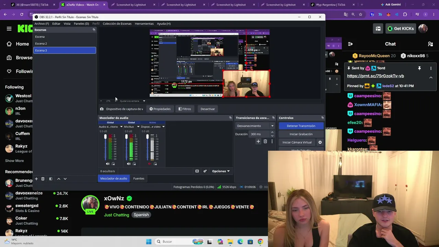The image size is (439, 247).
Task: Open Windows Start menu
Action: pos(149,242)
